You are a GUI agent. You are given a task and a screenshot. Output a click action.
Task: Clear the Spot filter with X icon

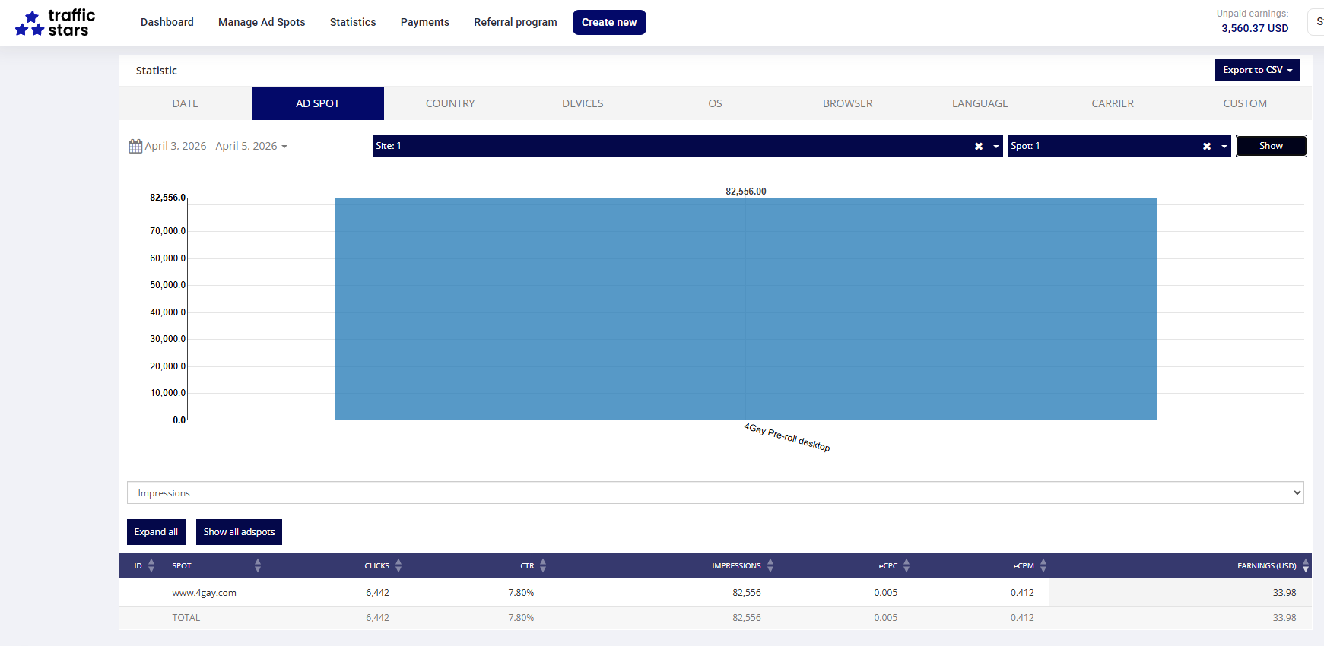1207,146
